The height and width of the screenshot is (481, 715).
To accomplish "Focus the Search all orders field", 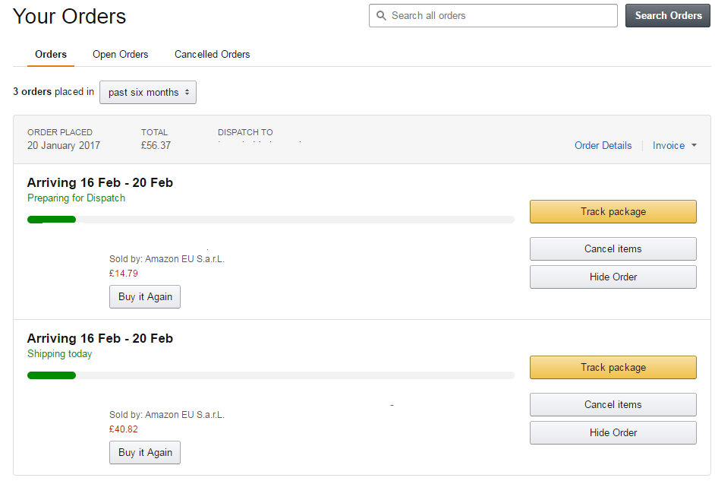I will point(493,15).
